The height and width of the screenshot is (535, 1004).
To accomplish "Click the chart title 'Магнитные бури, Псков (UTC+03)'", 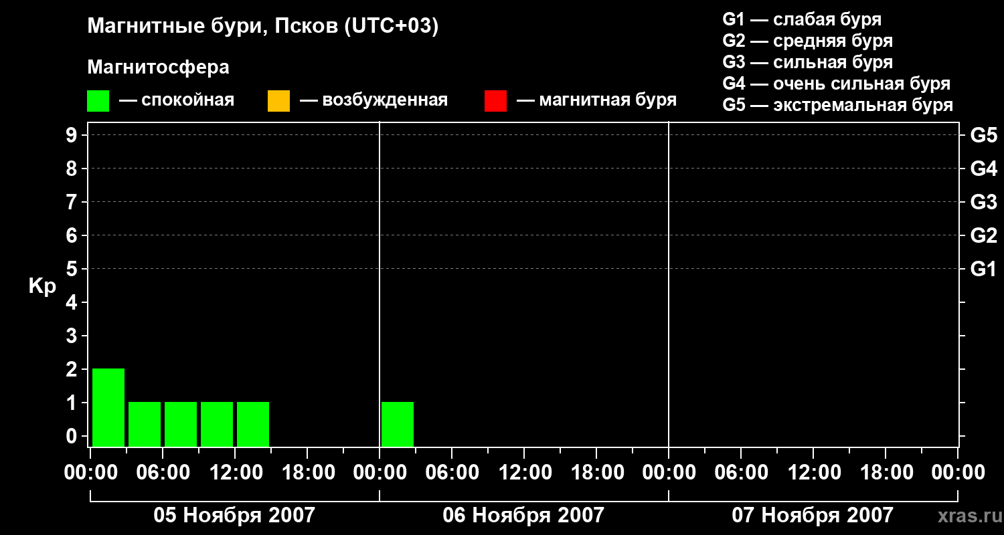I will [x=263, y=27].
